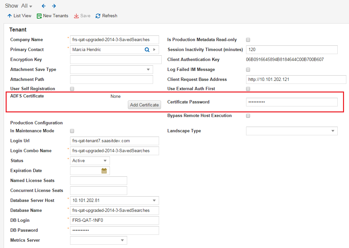
Task: Click the Add Certificate button
Action: [144, 105]
